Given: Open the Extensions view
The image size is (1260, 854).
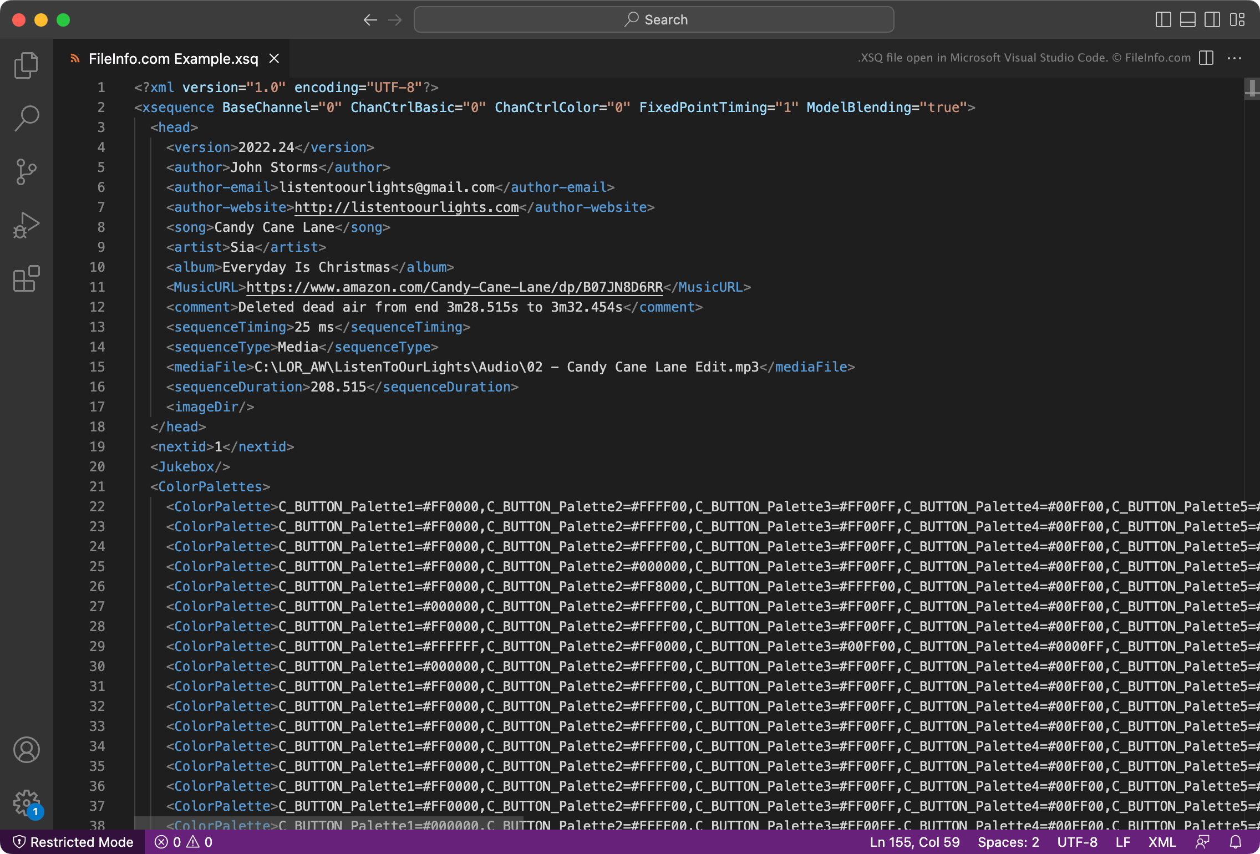Looking at the screenshot, I should [x=26, y=278].
